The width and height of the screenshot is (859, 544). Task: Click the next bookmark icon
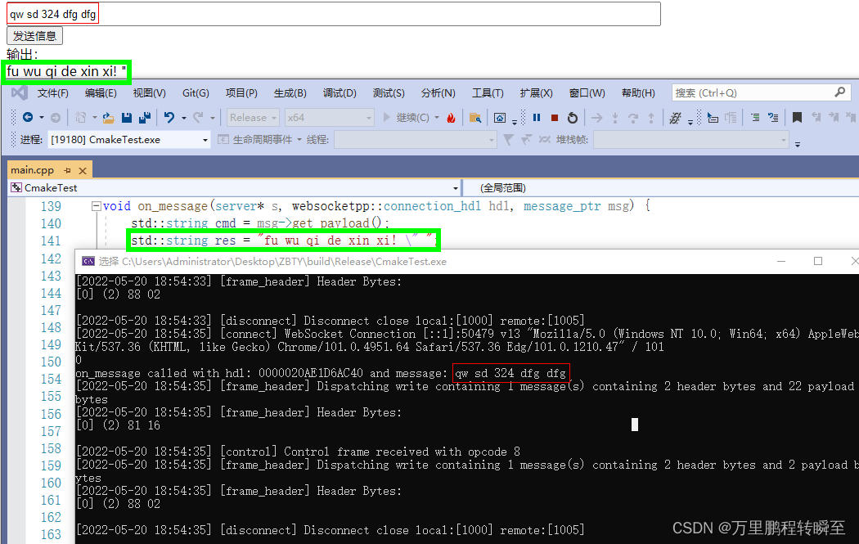click(834, 117)
